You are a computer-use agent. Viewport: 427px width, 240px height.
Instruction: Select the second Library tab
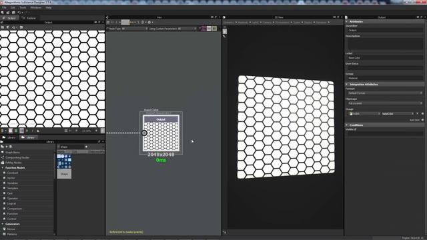[x=28, y=138]
